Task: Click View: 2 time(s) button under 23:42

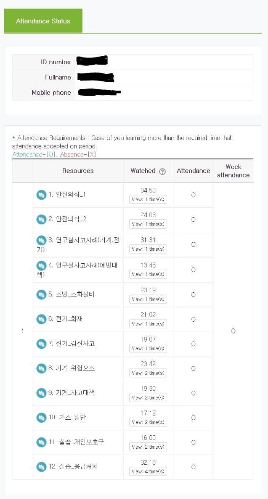Action: tap(148, 373)
